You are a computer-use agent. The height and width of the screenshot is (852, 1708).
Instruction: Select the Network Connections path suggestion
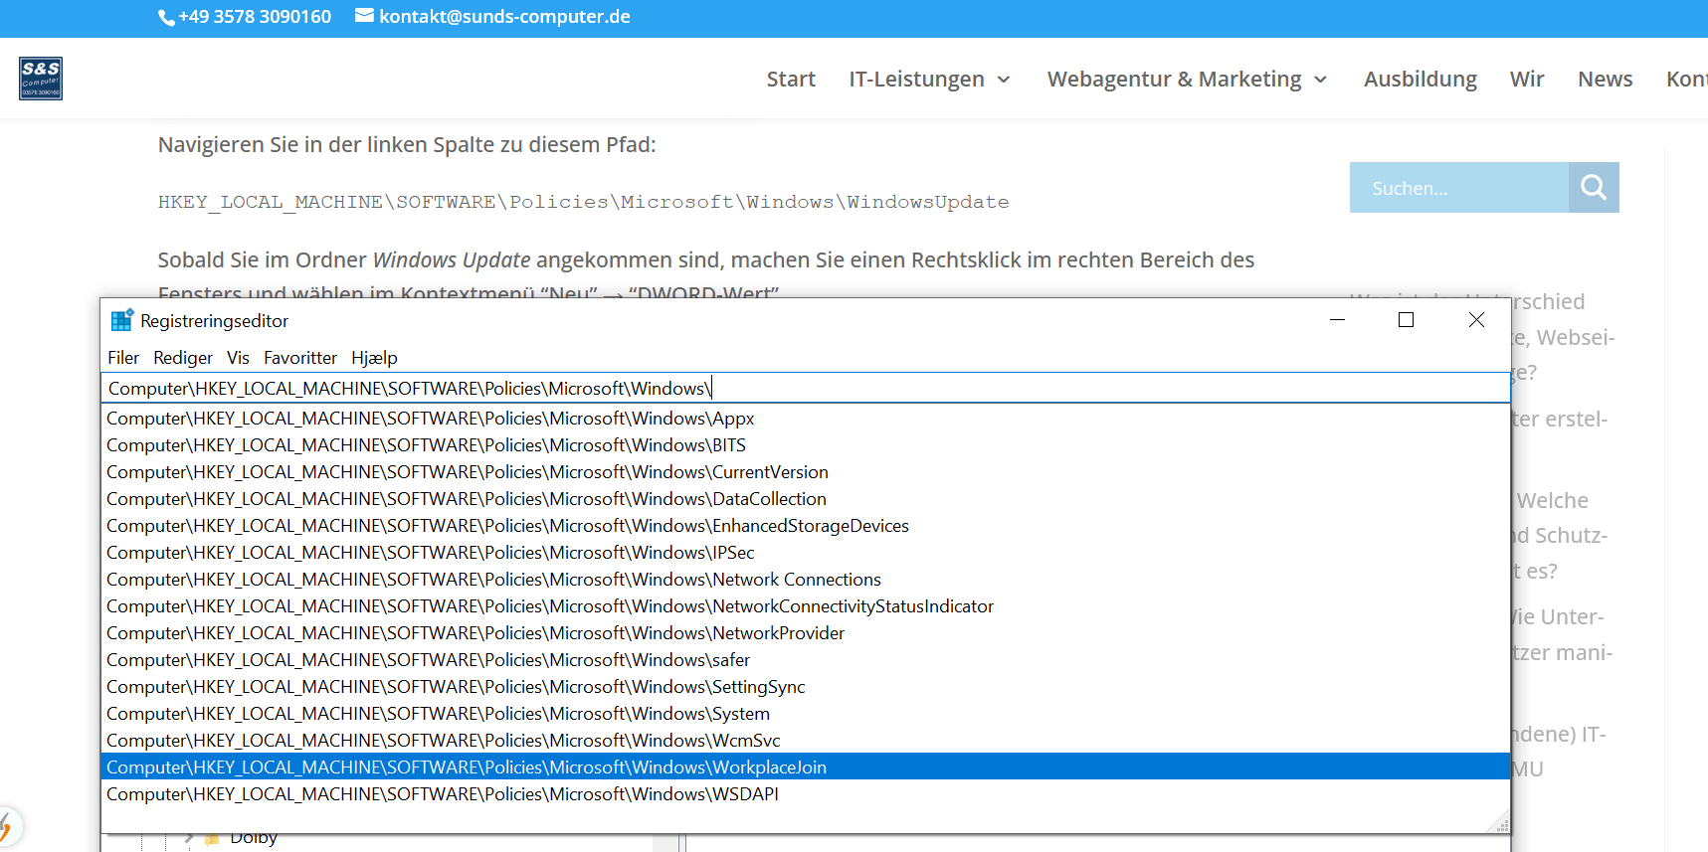(806, 580)
